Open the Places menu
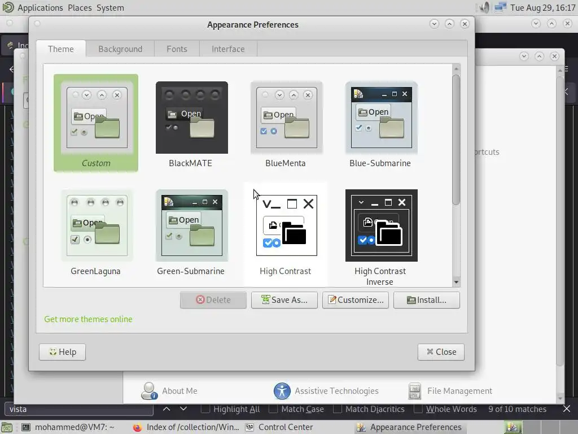Screen dimensions: 578x434 pyautogui.click(x=80, y=8)
